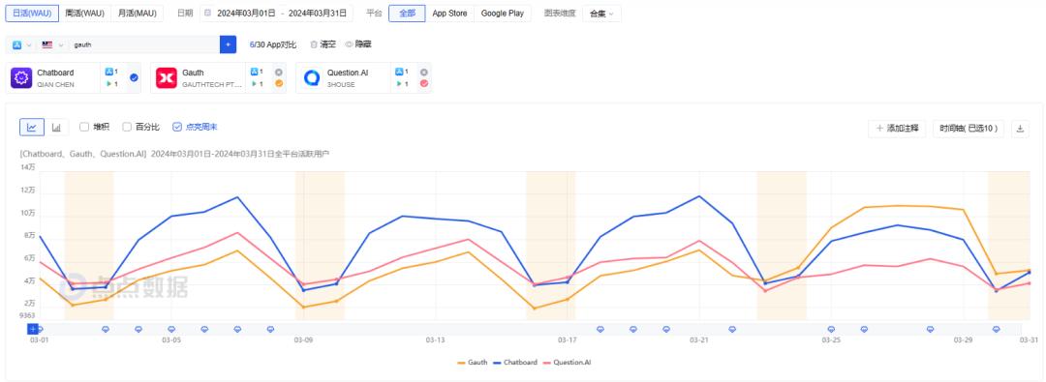Open the 时间轴(已选10) timeline button
The width and height of the screenshot is (1046, 382).
click(x=968, y=129)
